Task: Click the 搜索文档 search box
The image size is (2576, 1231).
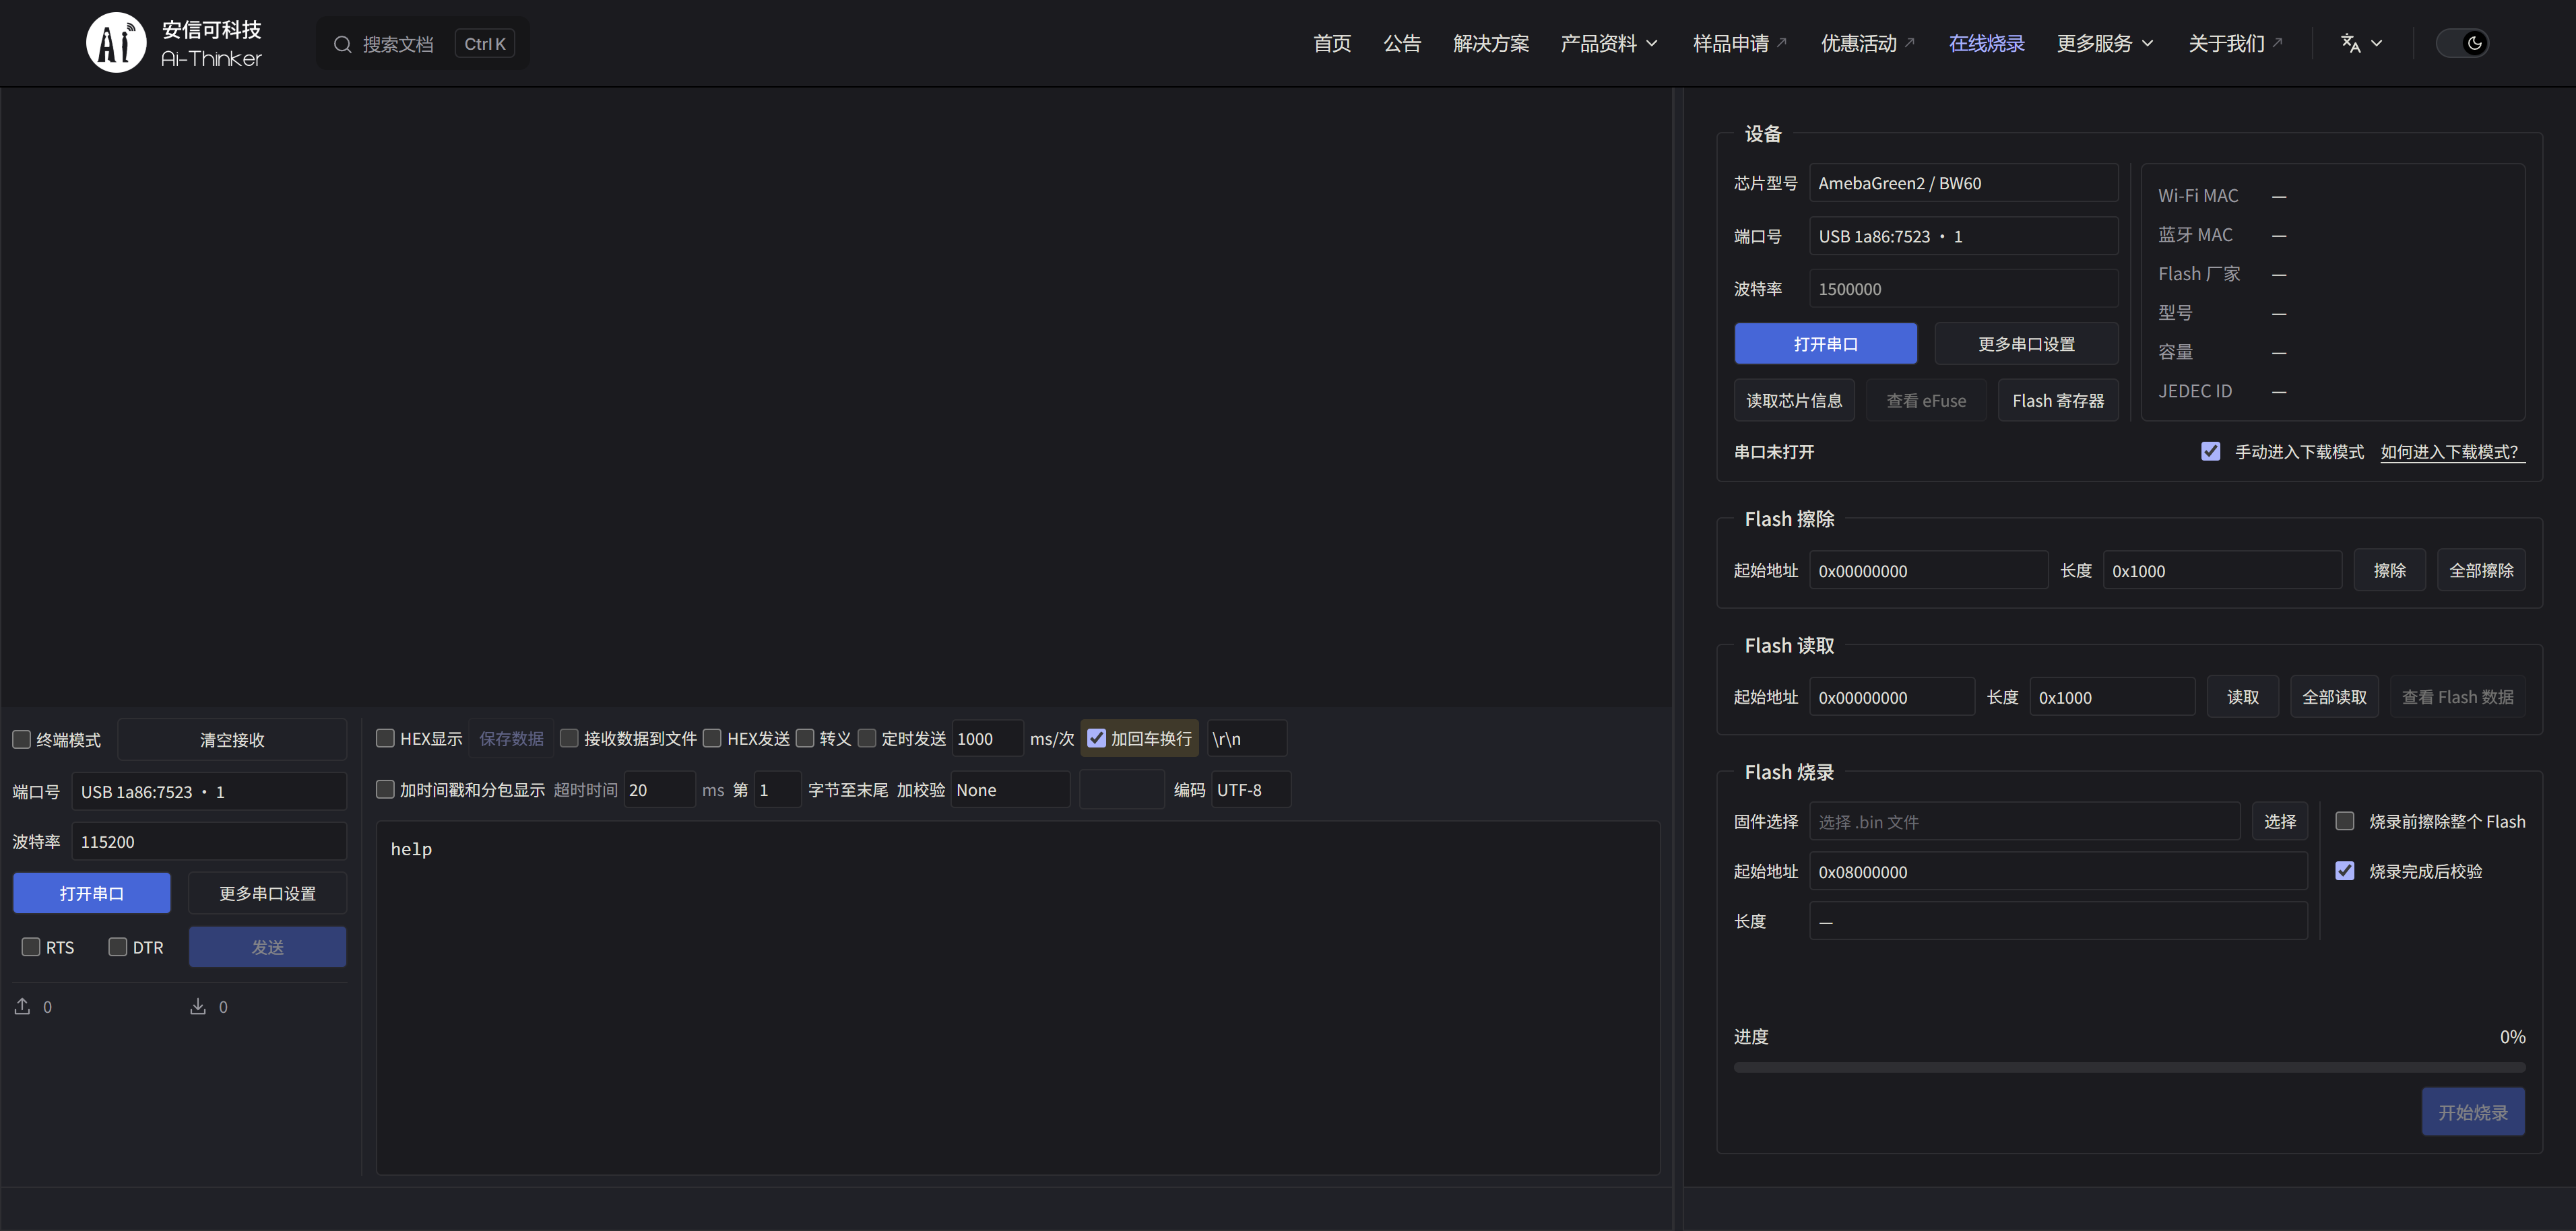Action: click(x=423, y=44)
